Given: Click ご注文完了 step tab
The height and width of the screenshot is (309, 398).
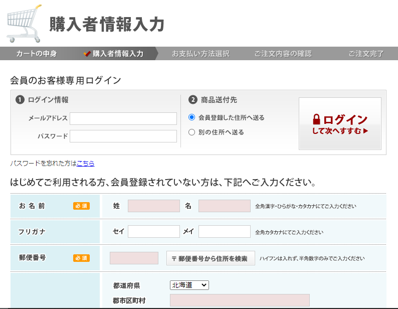Looking at the screenshot, I should (x=366, y=54).
